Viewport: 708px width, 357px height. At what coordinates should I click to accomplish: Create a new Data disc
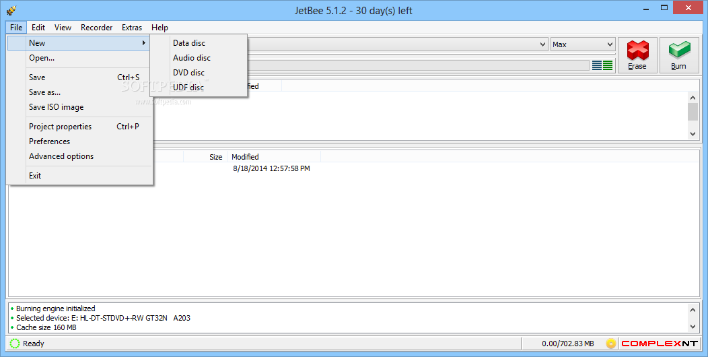pos(199,43)
